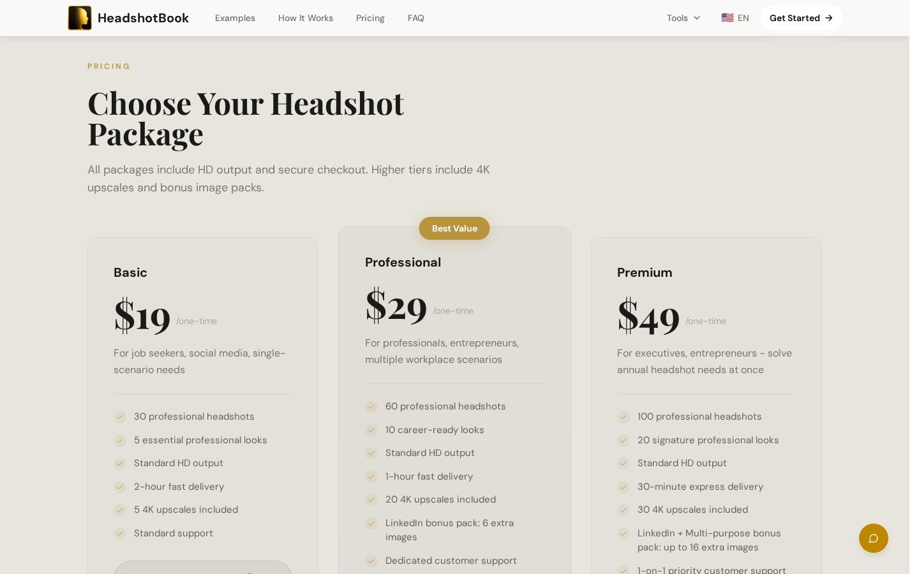This screenshot has height=574, width=919.
Task: Click checkmark next to 1-hour fast delivery
Action: pyautogui.click(x=371, y=477)
